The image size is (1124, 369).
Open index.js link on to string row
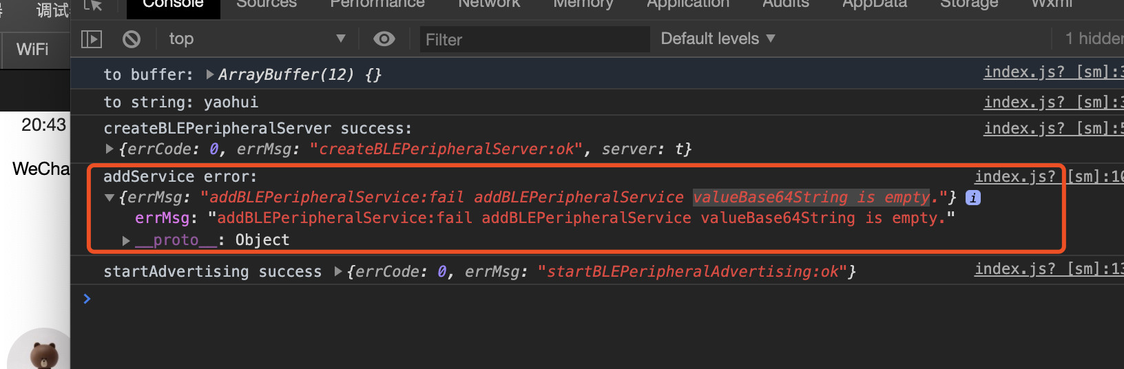[x=1053, y=102]
